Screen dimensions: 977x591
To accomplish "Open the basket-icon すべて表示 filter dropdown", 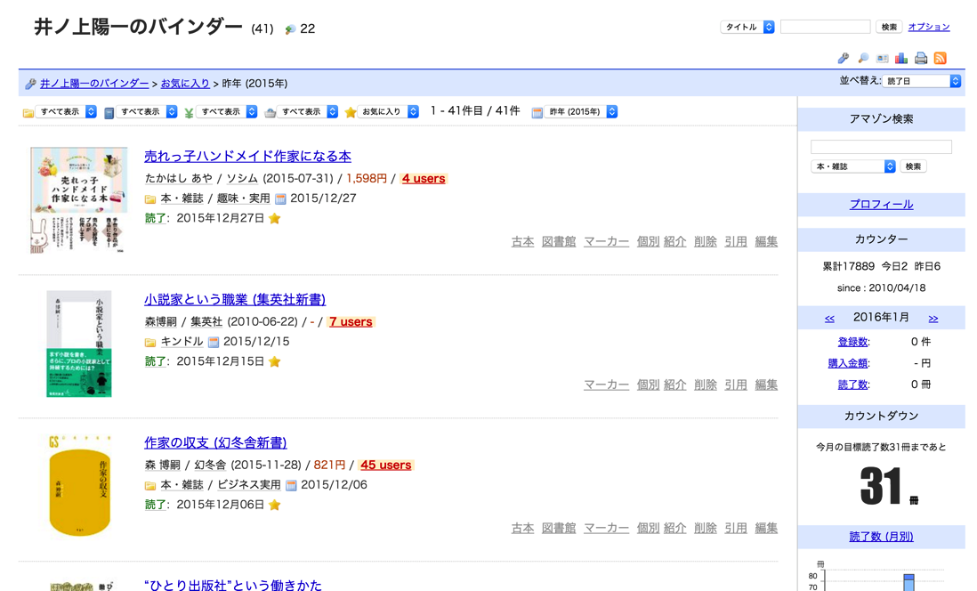I will [x=307, y=111].
